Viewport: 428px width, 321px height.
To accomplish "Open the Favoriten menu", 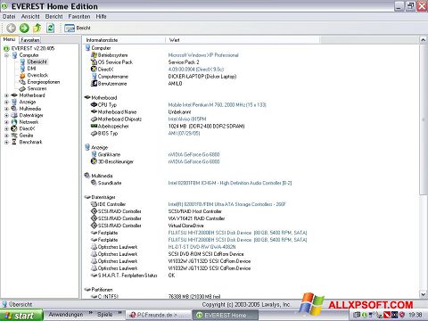I will click(x=79, y=17).
